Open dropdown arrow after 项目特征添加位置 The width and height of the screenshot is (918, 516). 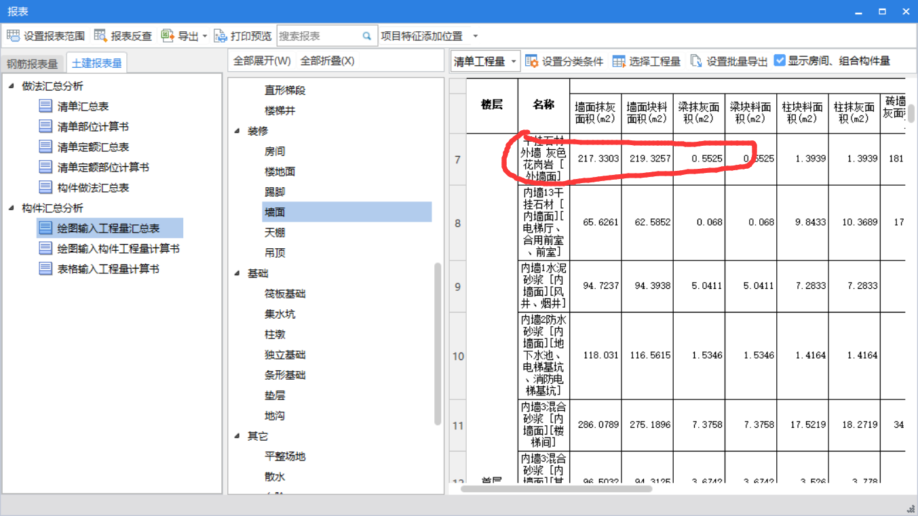(x=476, y=37)
